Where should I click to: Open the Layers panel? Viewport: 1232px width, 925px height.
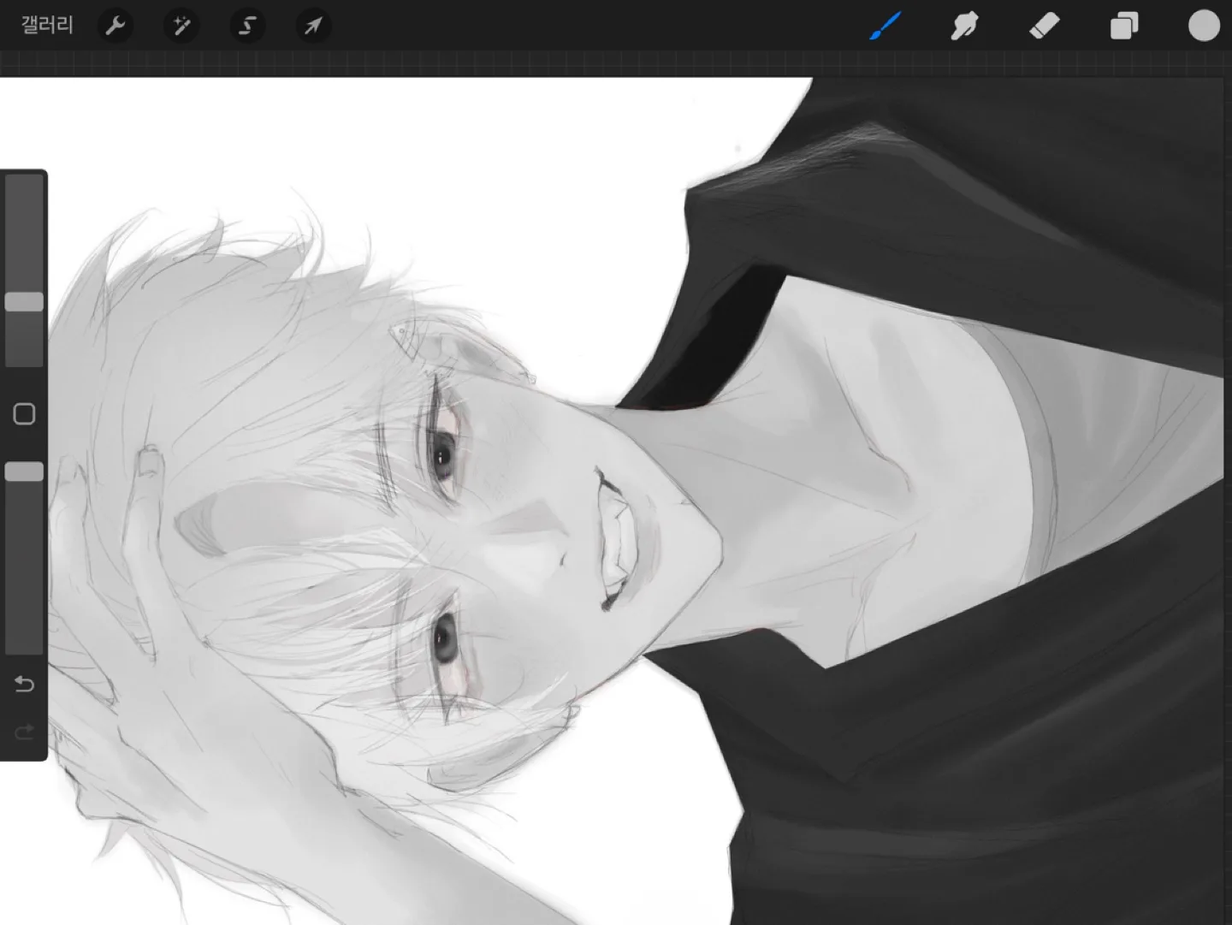click(x=1124, y=26)
